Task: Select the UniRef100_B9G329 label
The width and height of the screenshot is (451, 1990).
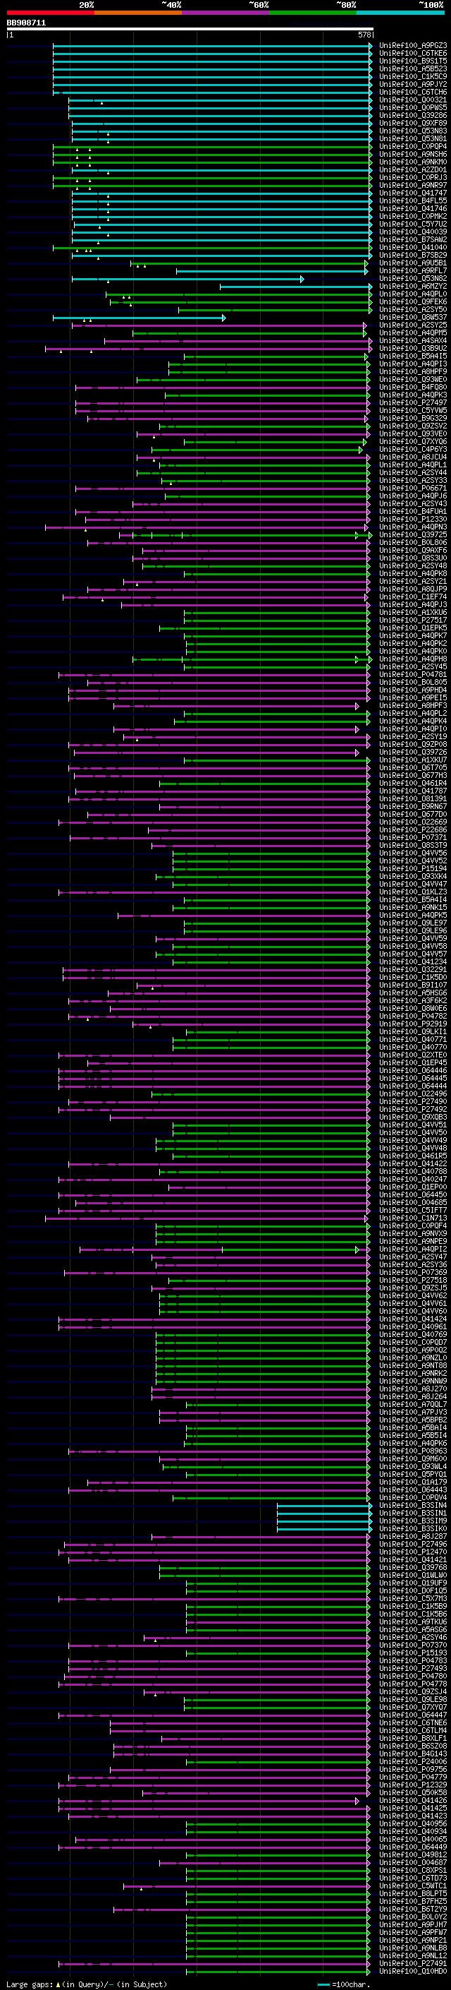Action: pyautogui.click(x=413, y=419)
